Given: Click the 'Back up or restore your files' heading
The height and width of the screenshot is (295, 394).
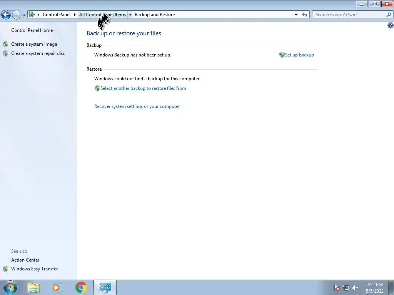Looking at the screenshot, I should point(124,33).
